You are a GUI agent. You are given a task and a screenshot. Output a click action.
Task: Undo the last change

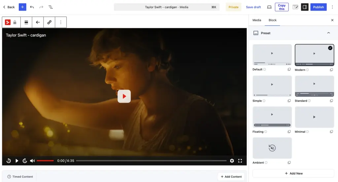pyautogui.click(x=32, y=7)
